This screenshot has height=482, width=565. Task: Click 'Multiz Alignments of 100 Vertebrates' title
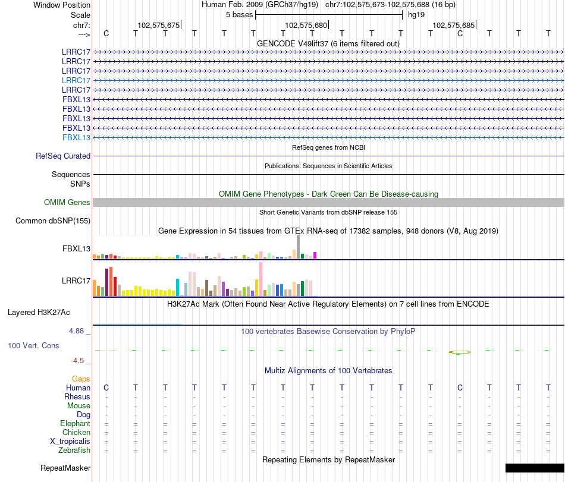pos(328,370)
